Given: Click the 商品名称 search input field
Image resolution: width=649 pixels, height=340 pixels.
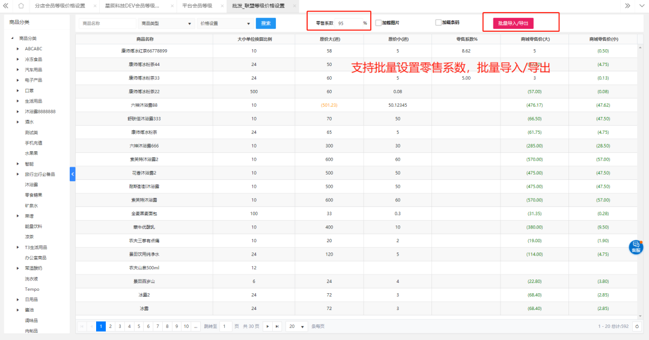Looking at the screenshot, I should (x=108, y=23).
